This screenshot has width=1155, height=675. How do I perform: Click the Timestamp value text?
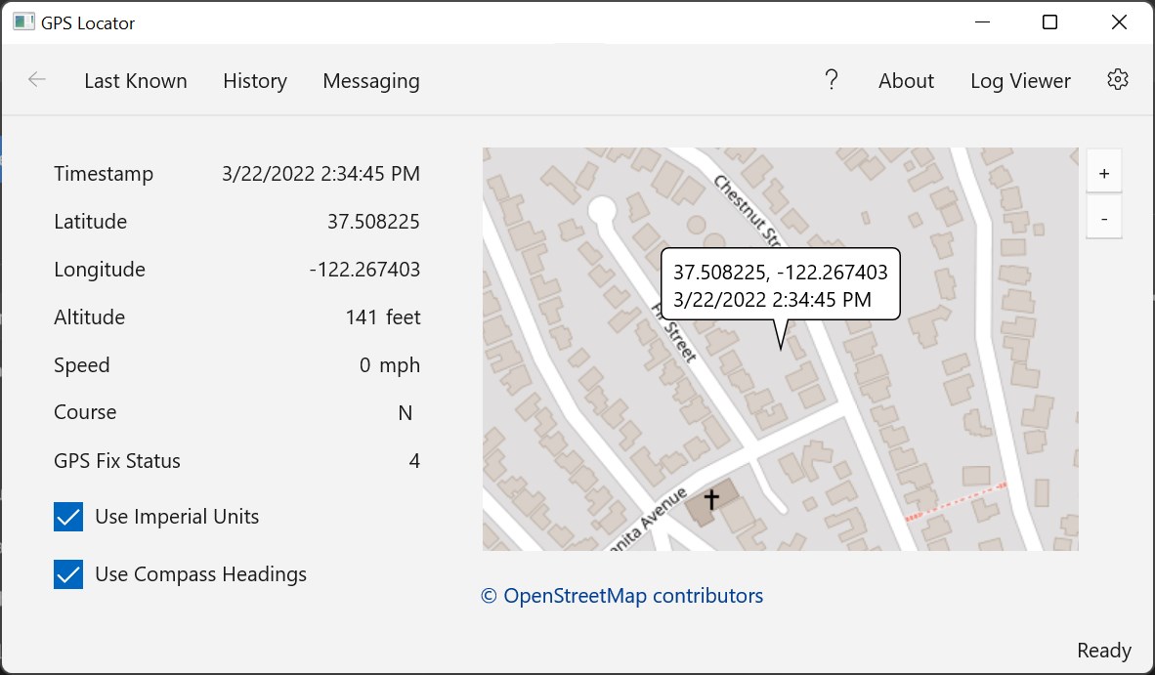(x=321, y=174)
